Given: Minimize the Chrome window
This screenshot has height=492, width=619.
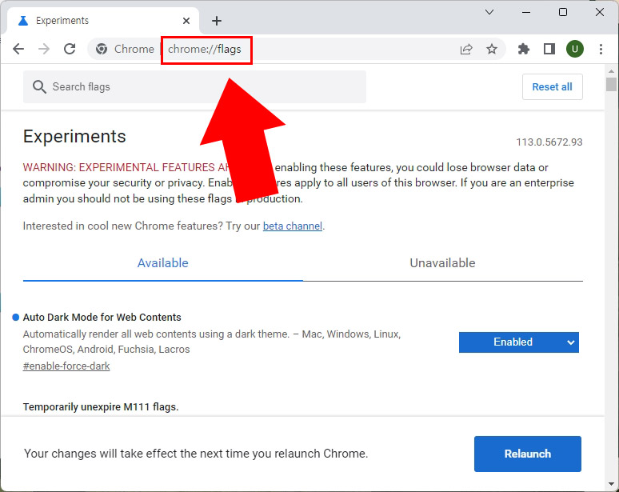Looking at the screenshot, I should tap(526, 12).
